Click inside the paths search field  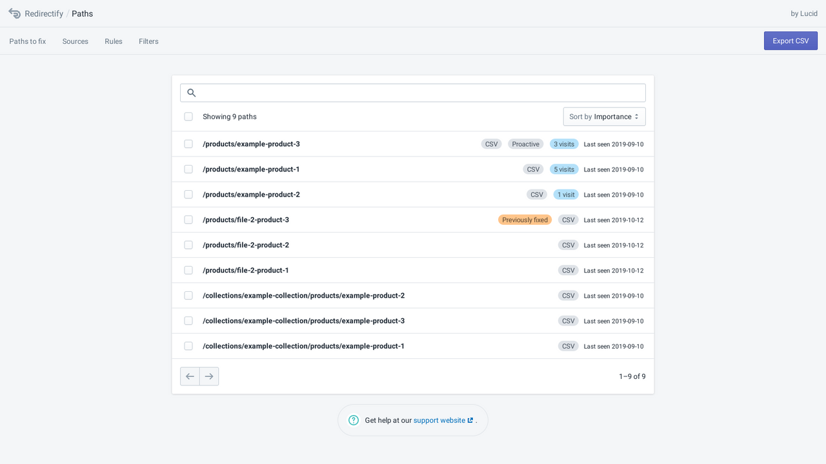pos(413,93)
